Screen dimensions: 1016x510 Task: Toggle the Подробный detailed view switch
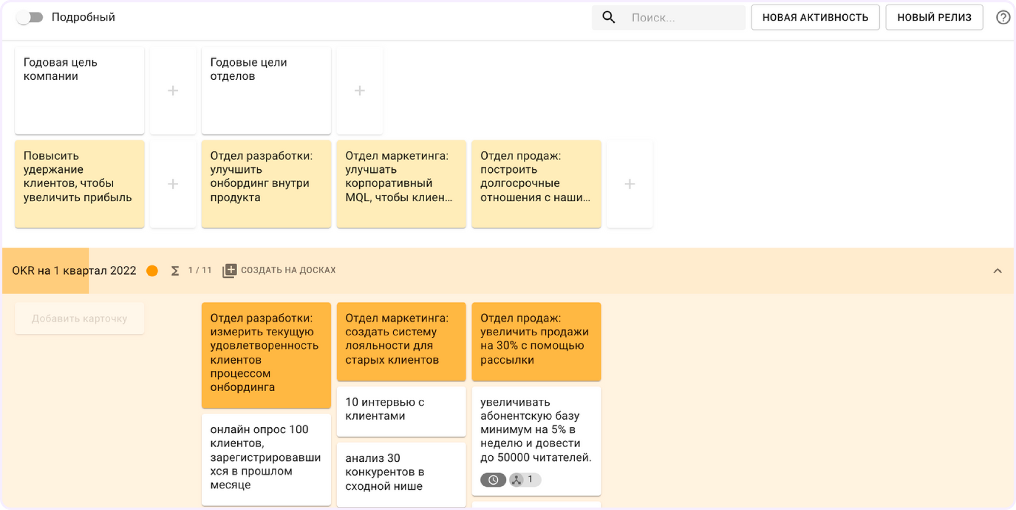(x=29, y=17)
